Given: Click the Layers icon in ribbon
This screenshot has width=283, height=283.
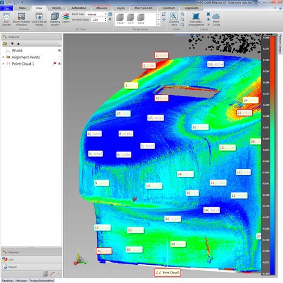Looking at the screenshot, I should tap(66, 18).
